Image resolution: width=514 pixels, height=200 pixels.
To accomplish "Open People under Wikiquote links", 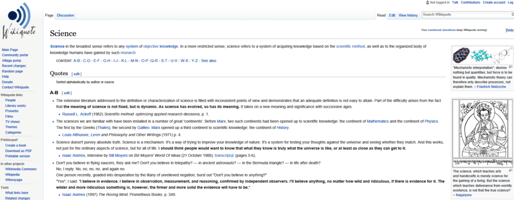I will click(x=10, y=100).
